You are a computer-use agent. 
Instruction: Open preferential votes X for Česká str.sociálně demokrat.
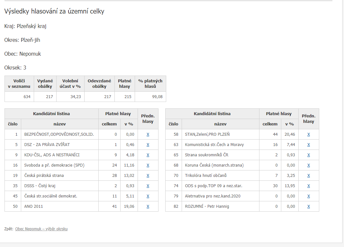click(148, 196)
